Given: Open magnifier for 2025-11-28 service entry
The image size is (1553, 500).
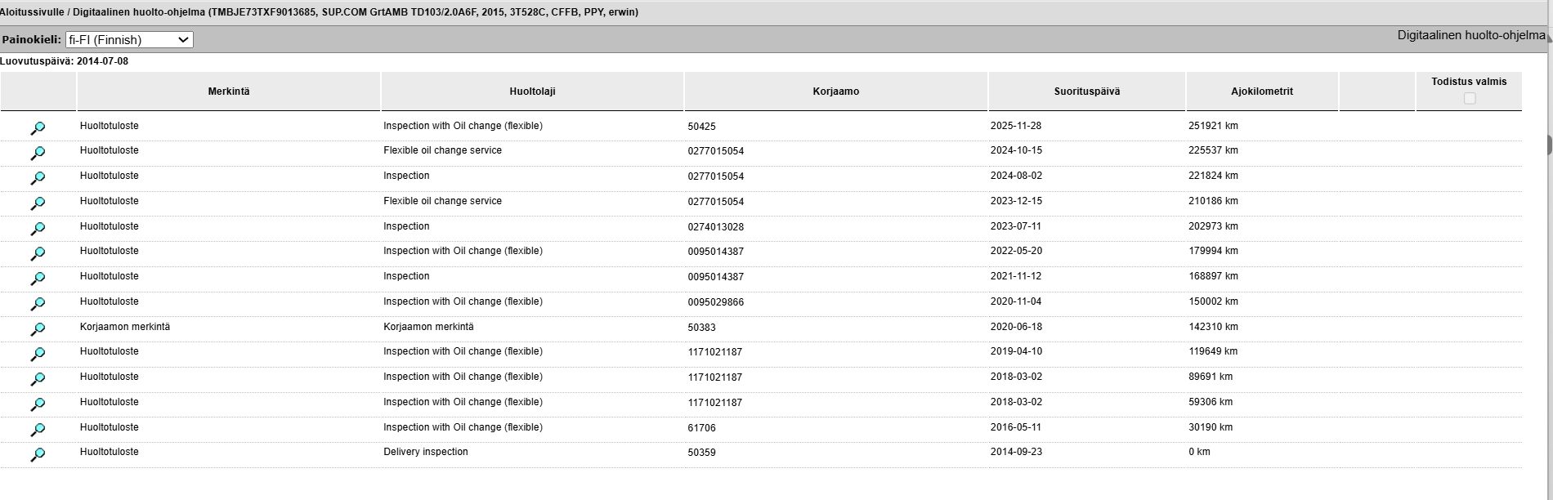Looking at the screenshot, I should click(x=38, y=128).
